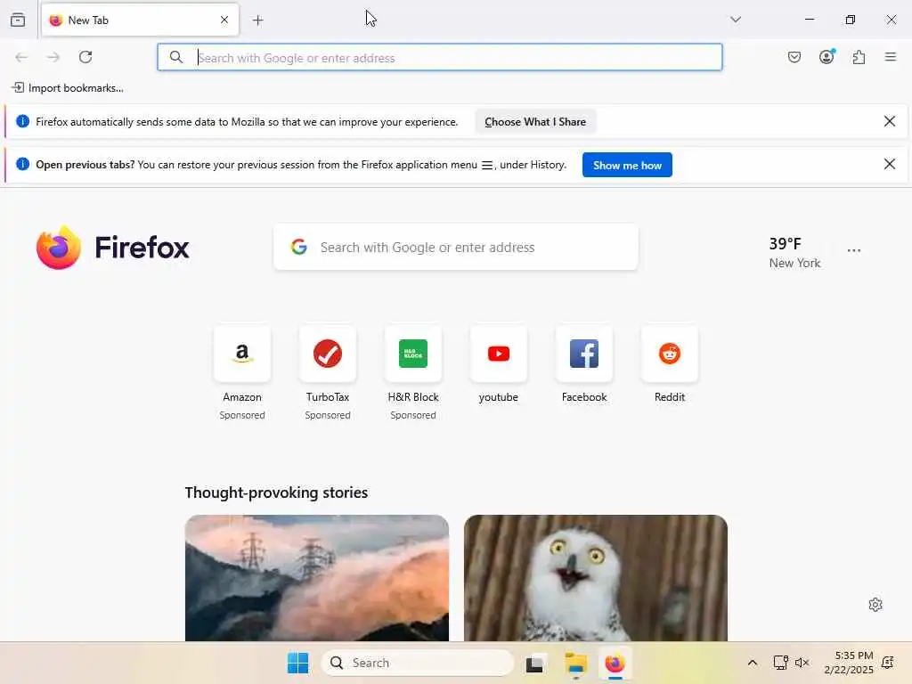Image resolution: width=912 pixels, height=684 pixels.
Task: Open the Windows Start menu
Action: click(x=298, y=663)
